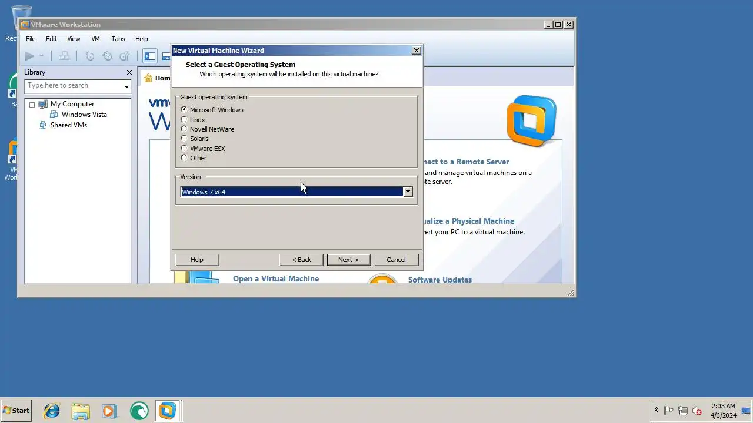Collapse the My Computer tree node

[32, 105]
